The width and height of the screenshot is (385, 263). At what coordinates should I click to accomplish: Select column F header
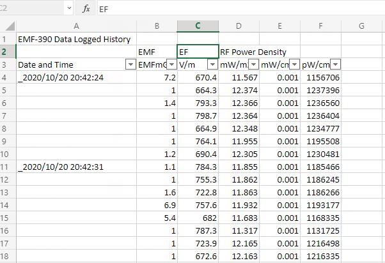(320, 26)
